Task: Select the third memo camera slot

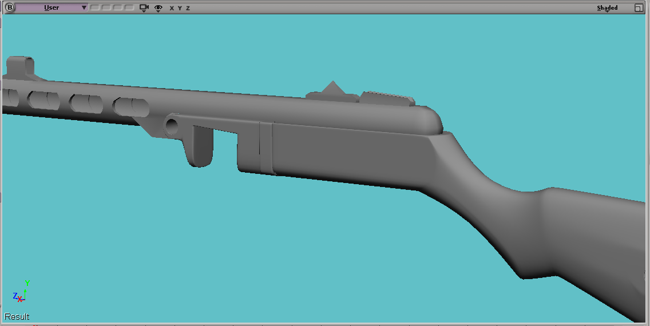Action: (x=118, y=7)
